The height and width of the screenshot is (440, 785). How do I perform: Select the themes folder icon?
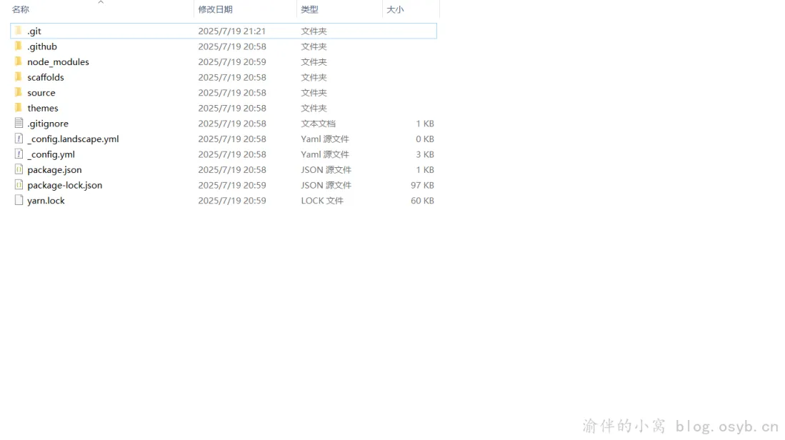click(x=19, y=108)
